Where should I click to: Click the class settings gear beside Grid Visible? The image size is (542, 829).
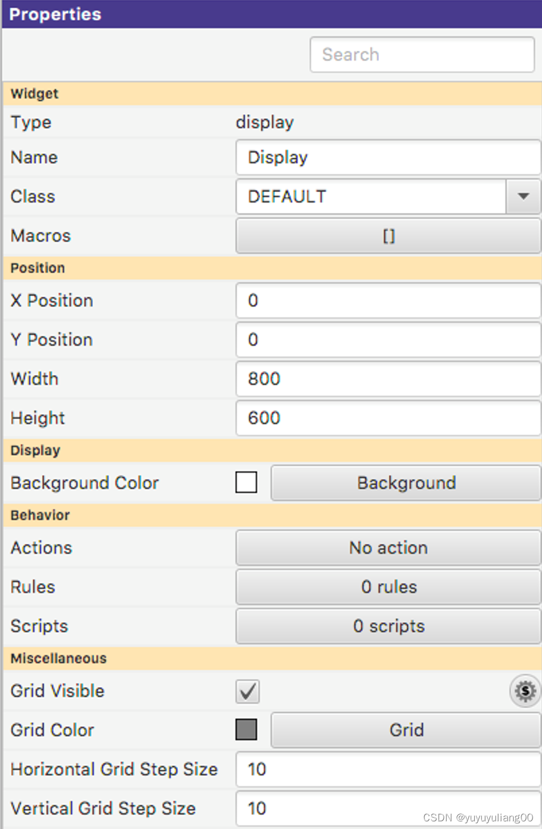click(x=524, y=691)
